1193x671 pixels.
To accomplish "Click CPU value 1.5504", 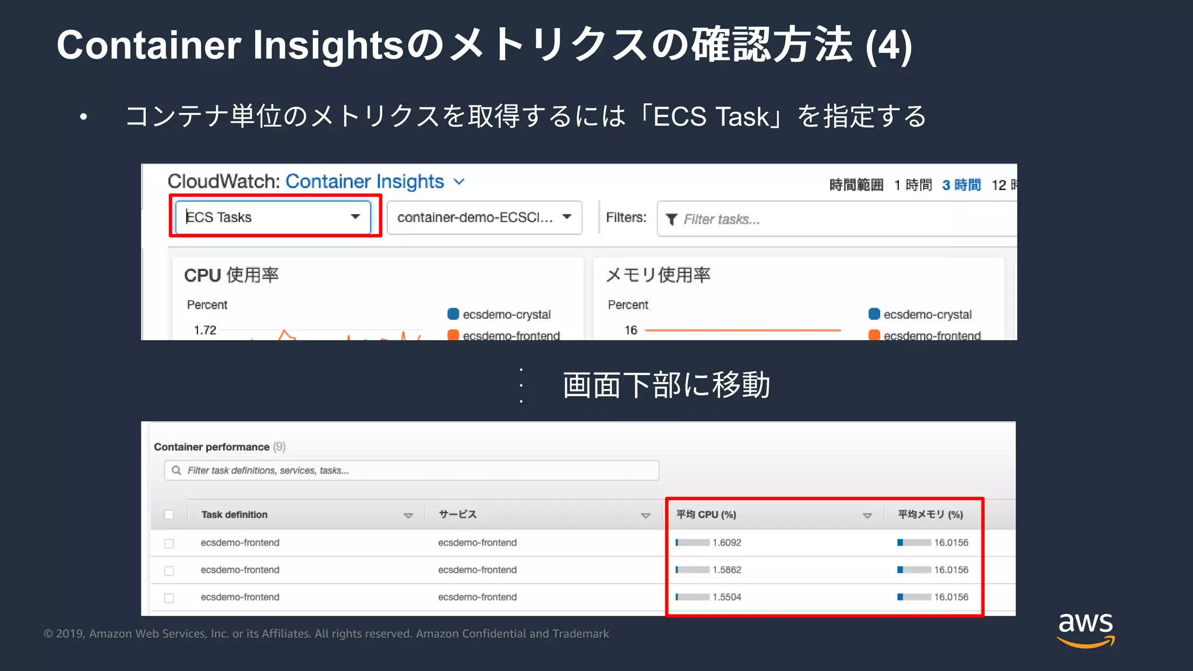I will click(727, 598).
